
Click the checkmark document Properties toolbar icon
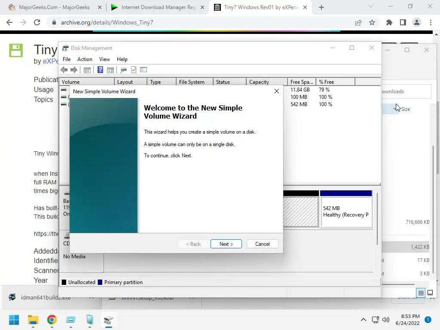tap(134, 70)
